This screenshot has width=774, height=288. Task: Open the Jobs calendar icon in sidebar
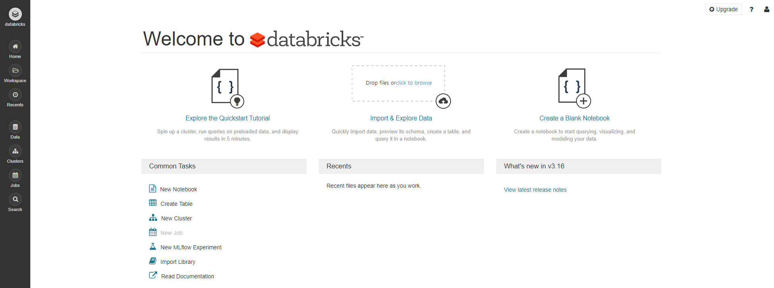pyautogui.click(x=15, y=176)
